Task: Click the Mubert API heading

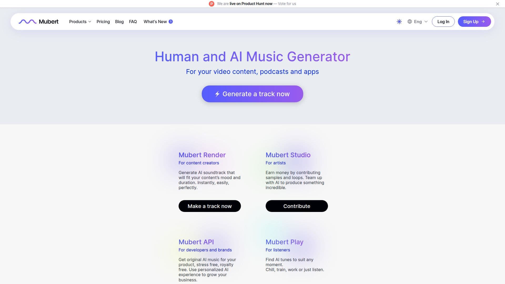Action: click(196, 242)
